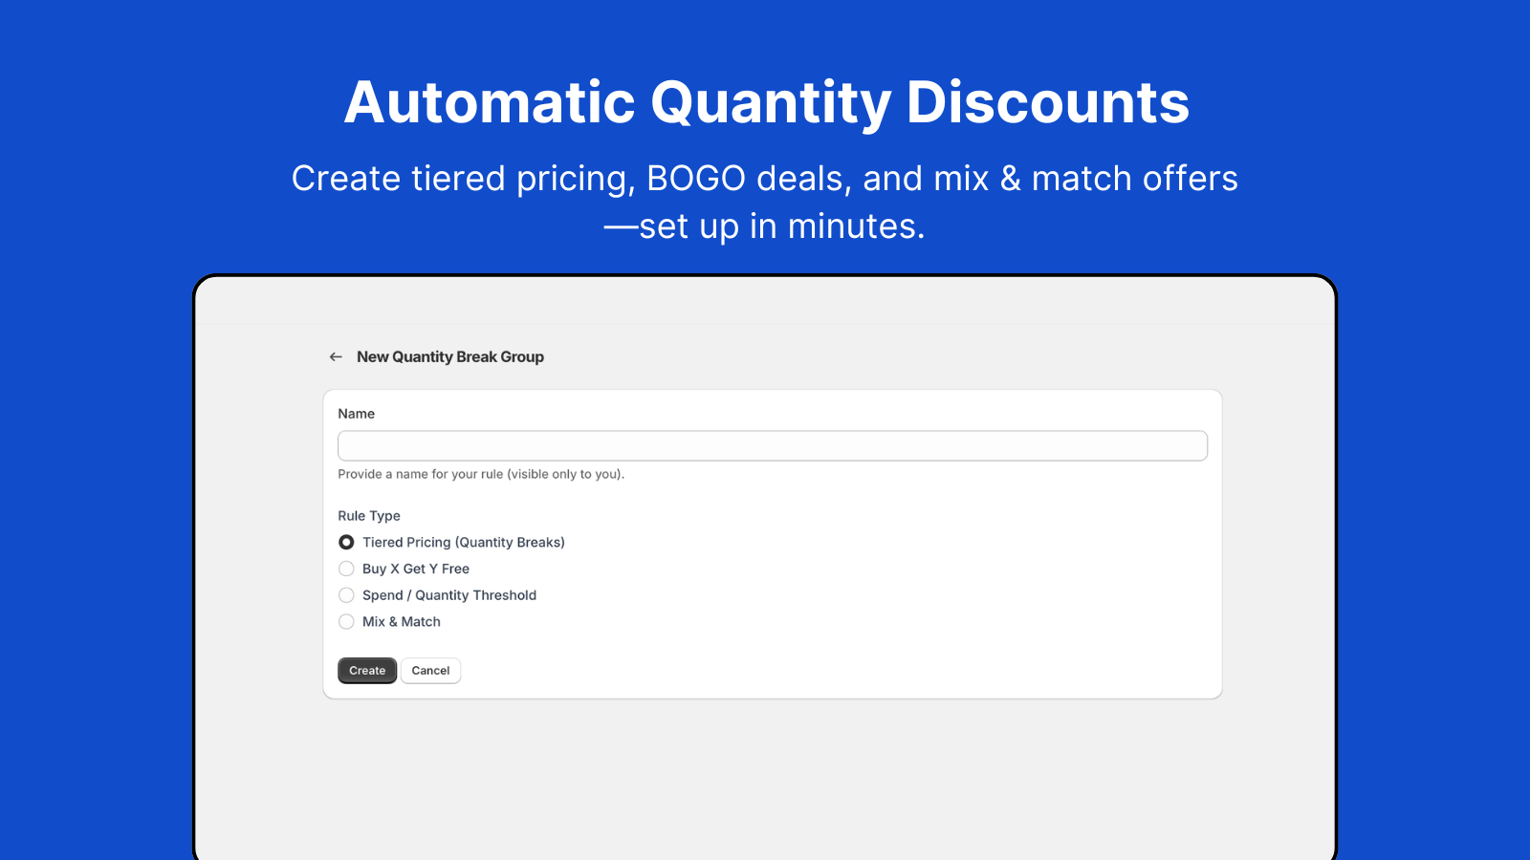The height and width of the screenshot is (860, 1530).
Task: Enable the Mix & Match radio button
Action: point(346,622)
